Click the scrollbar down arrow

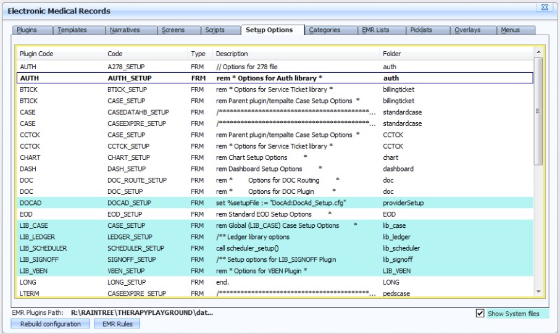538,292
